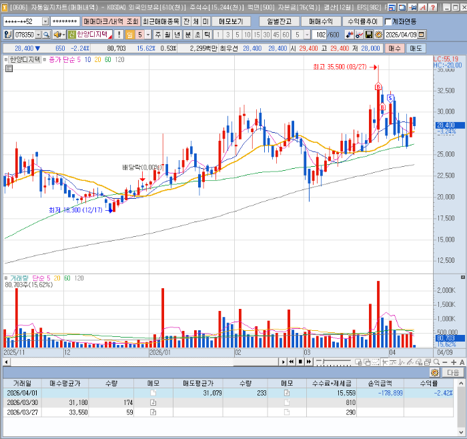Click the red line chart icon
Viewport: 467px width, 439px height.
click(x=359, y=35)
